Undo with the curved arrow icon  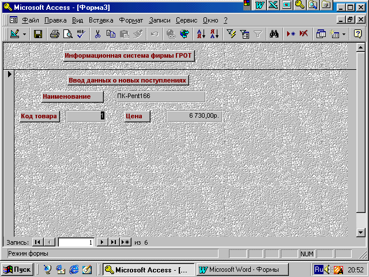click(155, 35)
